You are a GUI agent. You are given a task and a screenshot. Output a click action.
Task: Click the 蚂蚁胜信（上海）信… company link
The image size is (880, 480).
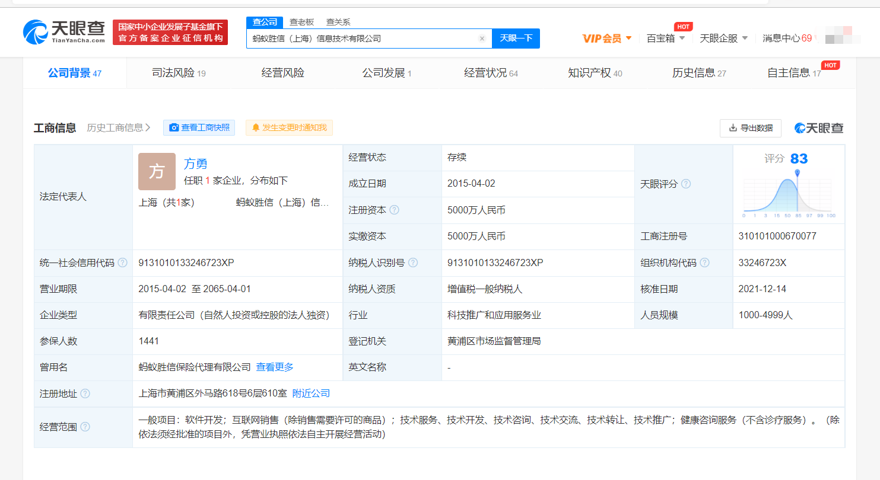(x=282, y=202)
